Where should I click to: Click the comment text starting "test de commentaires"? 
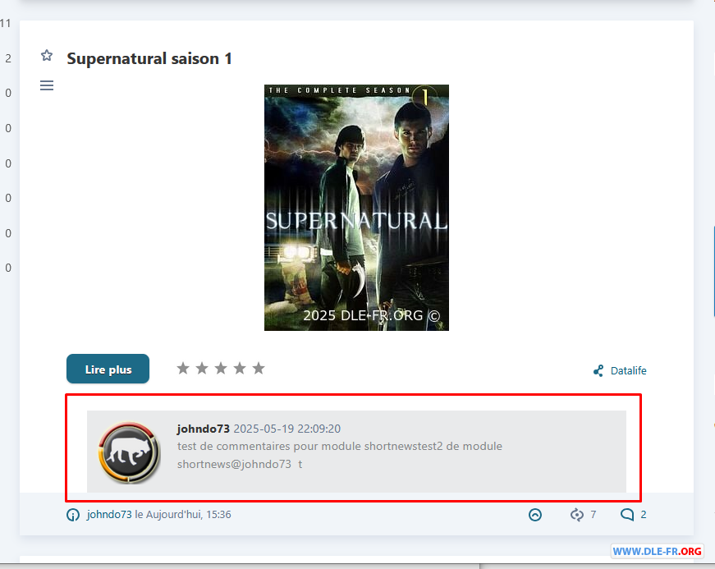click(x=340, y=455)
